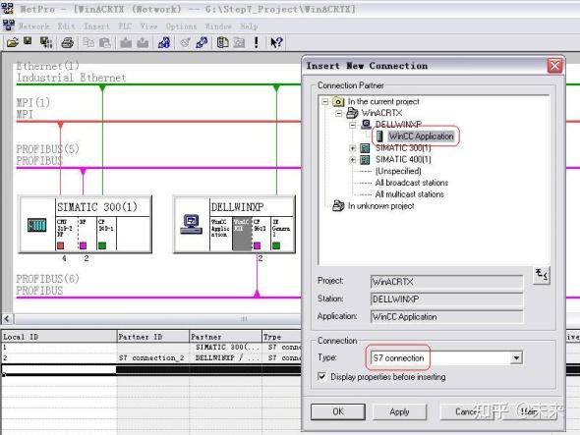Select the (Unspecified) connection partner entry
The width and height of the screenshot is (580, 435).
coord(398,171)
